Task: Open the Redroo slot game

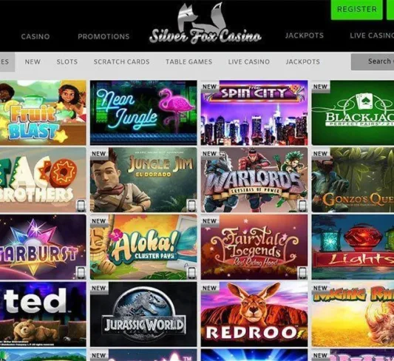Action: (254, 314)
